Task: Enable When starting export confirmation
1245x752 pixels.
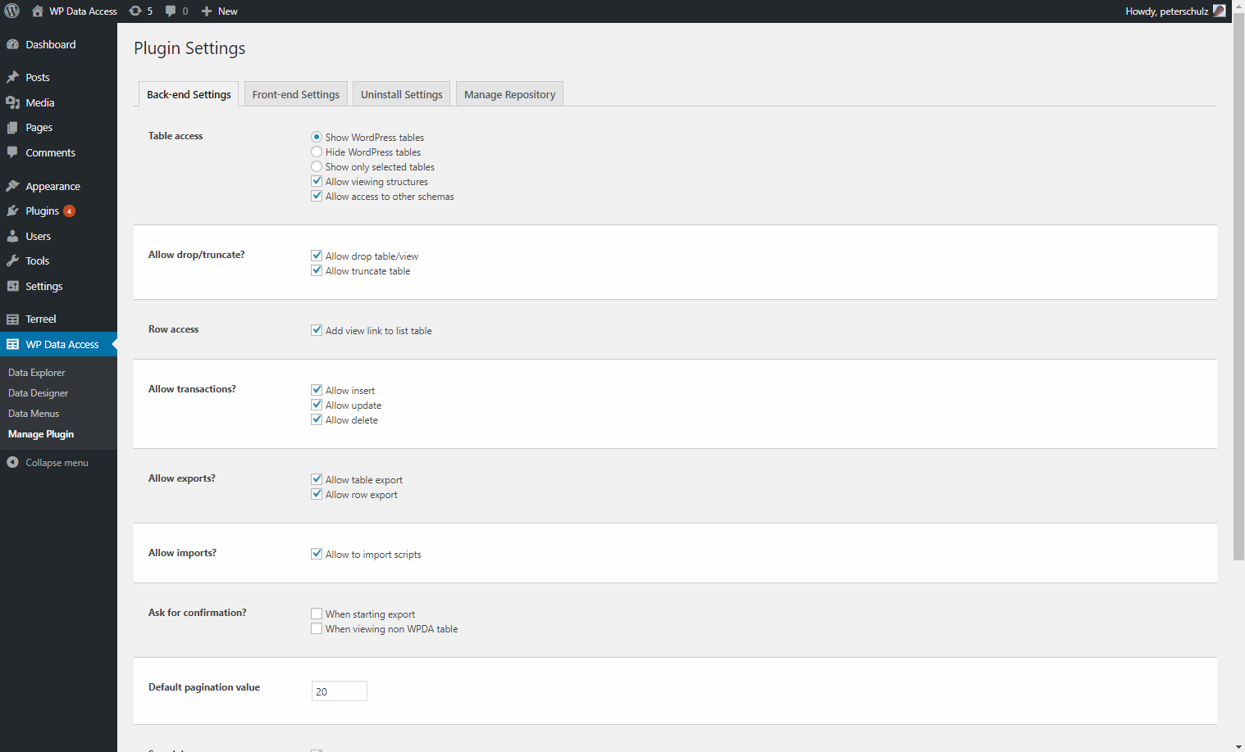Action: pos(317,614)
